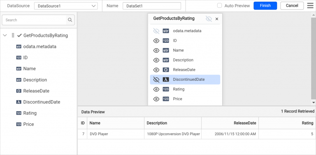Viewport: 316px width, 155px height.
Task: Select Rating tree item
Action: 30,113
